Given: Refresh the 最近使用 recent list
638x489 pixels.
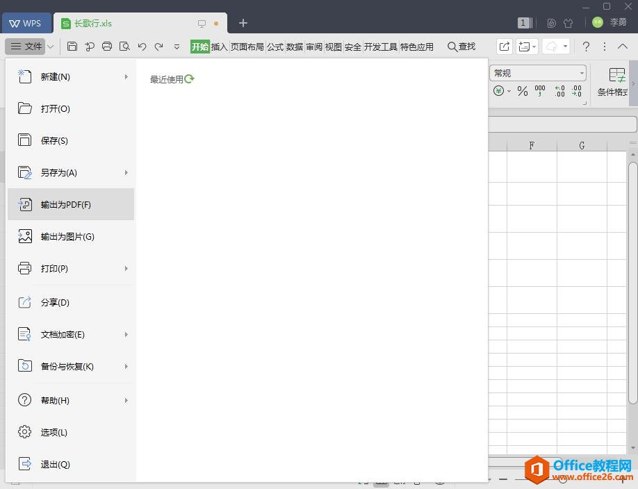Looking at the screenshot, I should click(x=189, y=79).
